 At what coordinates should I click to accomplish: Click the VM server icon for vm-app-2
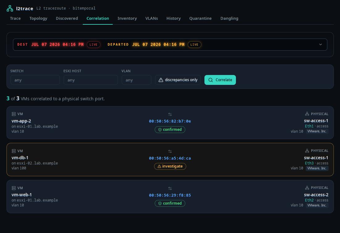[x=14, y=114]
